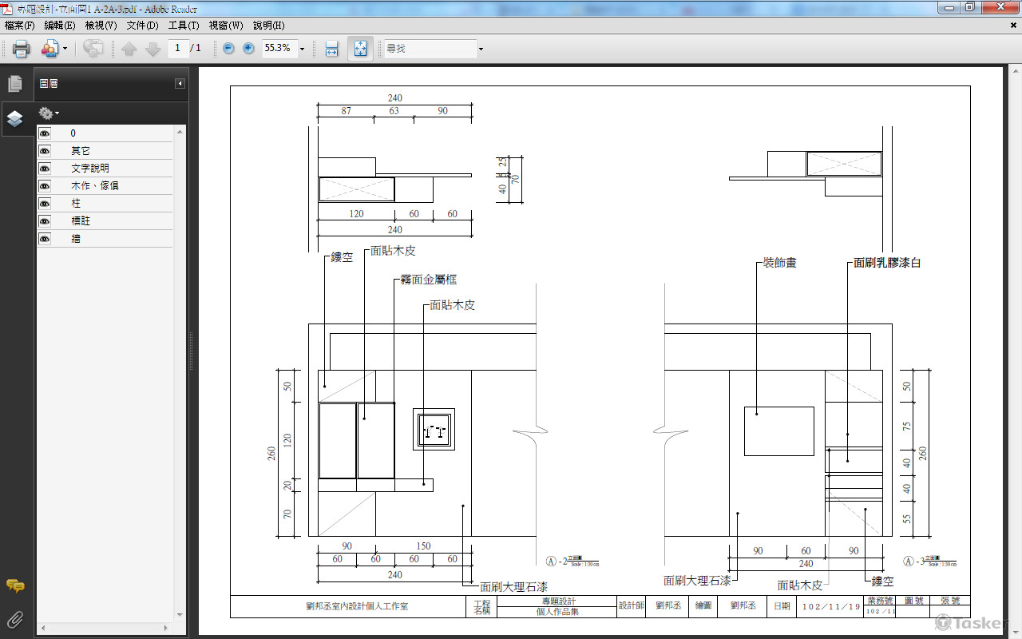Screen dimensions: 1022x639
Task: Select the fit full page icon
Action: click(x=360, y=49)
